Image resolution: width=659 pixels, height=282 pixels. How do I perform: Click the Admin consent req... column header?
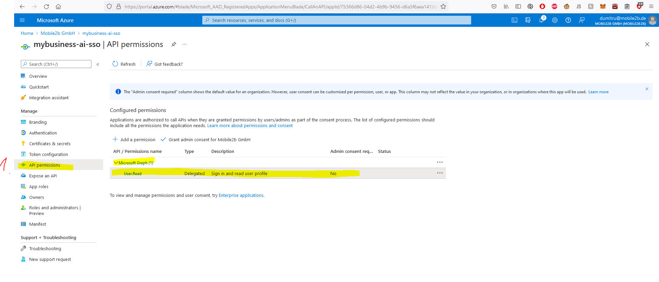[x=352, y=151]
